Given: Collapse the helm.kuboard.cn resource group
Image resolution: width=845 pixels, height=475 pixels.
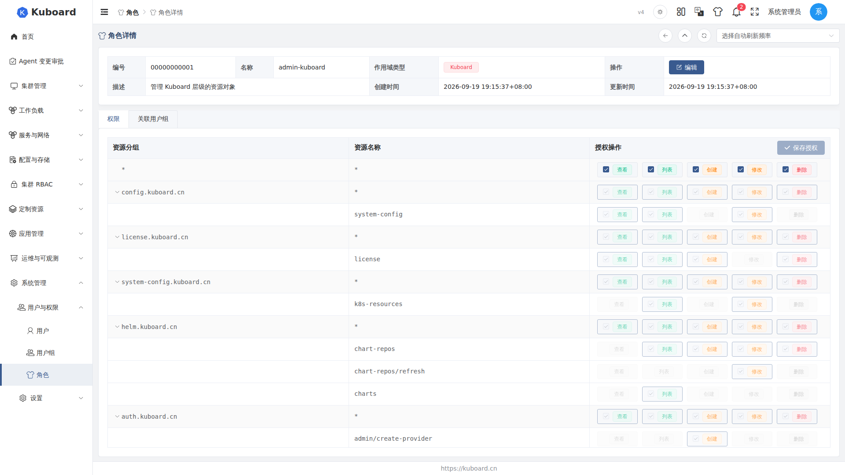Looking at the screenshot, I should point(117,327).
